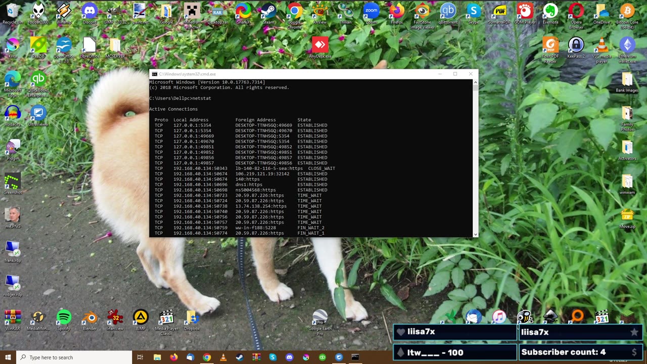Open GIMP 2.10.32 desktop icon
This screenshot has height=364, width=647.
coord(115,14)
